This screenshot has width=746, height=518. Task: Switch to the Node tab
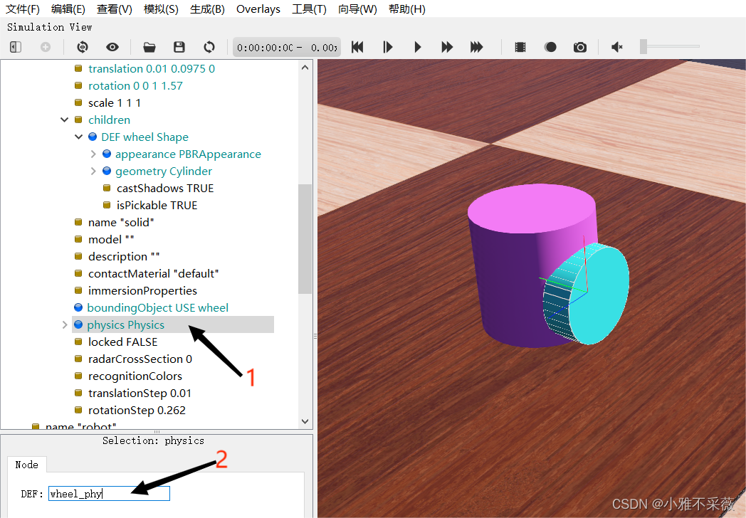point(26,465)
